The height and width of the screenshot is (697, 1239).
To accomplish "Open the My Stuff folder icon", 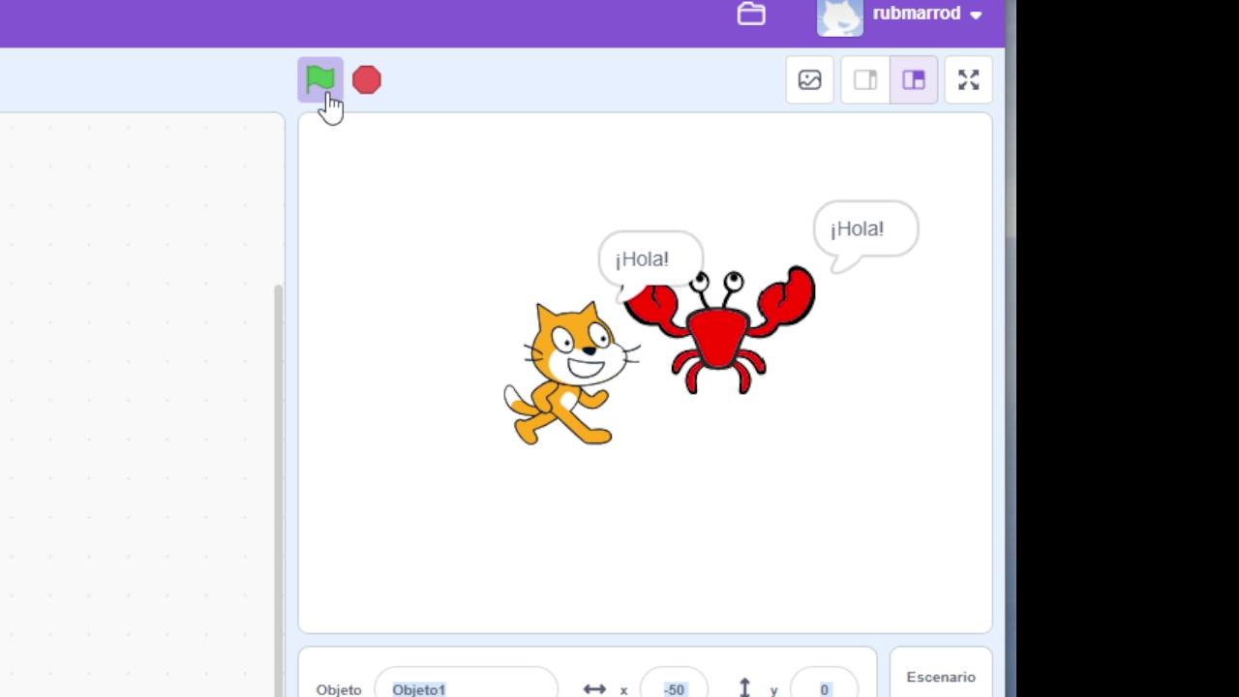I will (x=751, y=14).
